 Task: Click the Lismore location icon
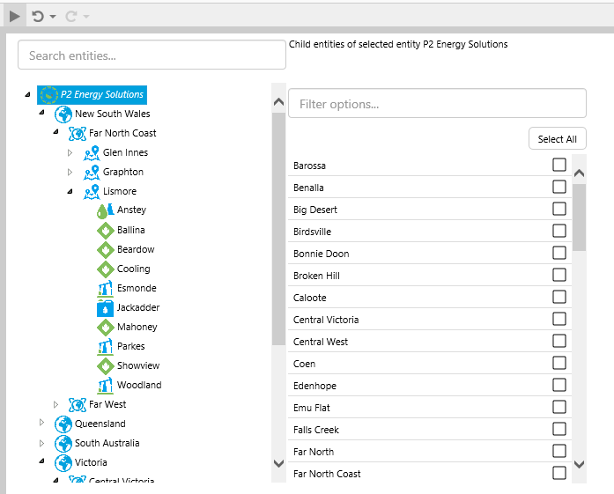[x=92, y=192]
